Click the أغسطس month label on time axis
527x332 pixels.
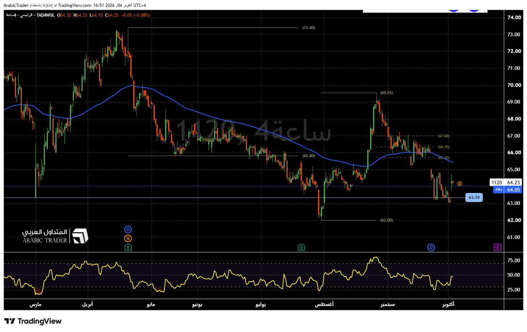click(324, 304)
